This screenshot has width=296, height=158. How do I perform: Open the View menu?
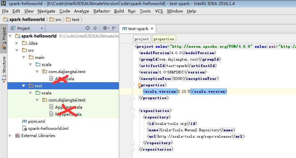tap(29, 11)
